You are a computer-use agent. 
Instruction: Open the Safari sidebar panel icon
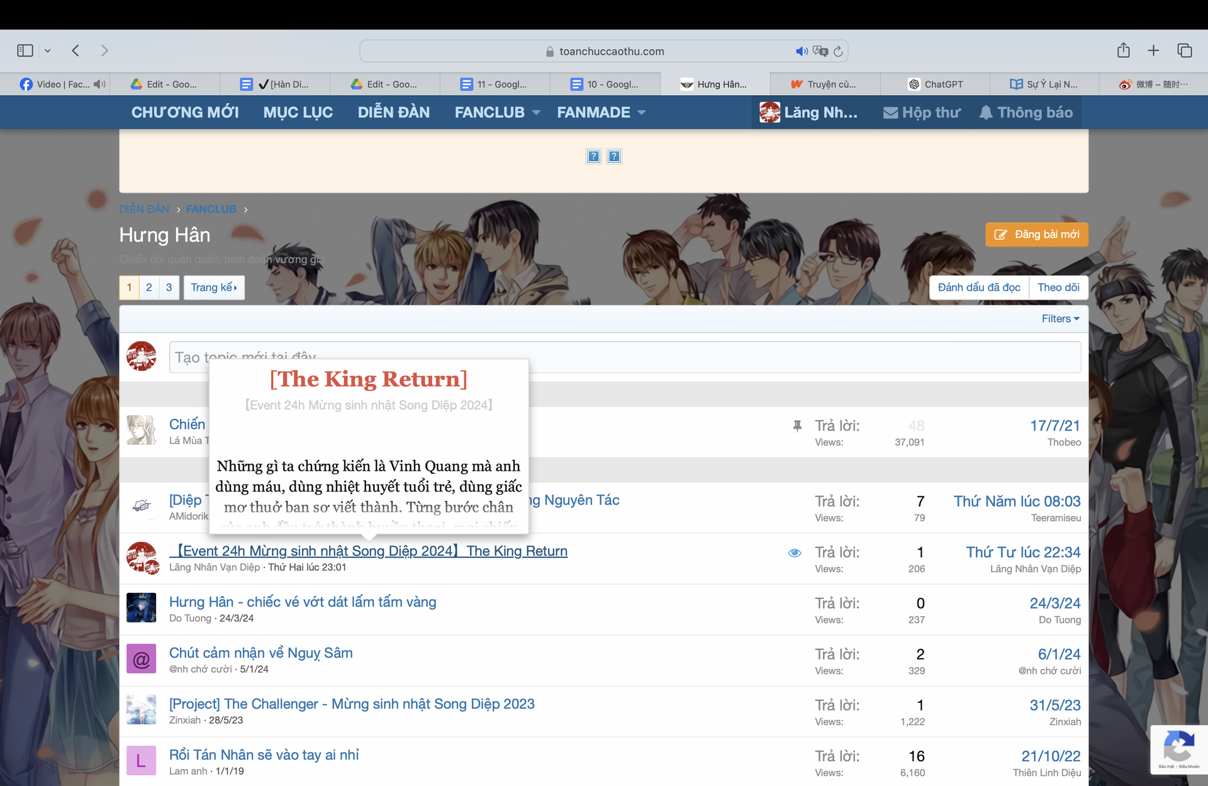click(x=25, y=50)
